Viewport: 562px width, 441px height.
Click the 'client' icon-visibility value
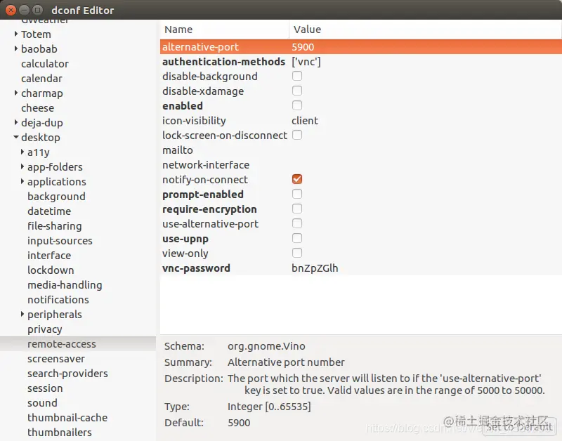(x=305, y=121)
